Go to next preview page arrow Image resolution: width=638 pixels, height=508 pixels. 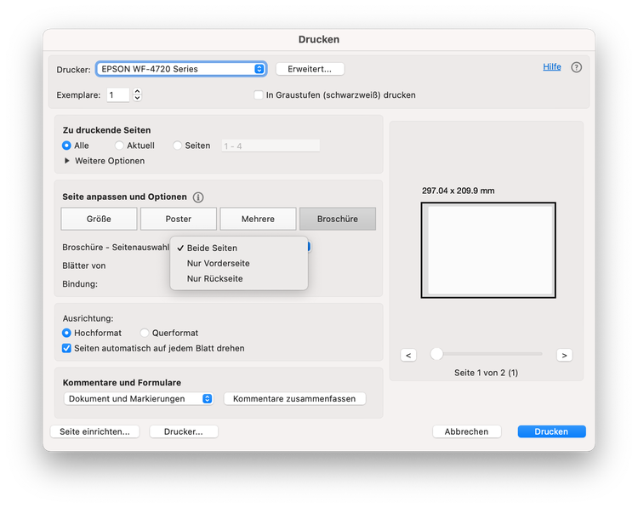coord(564,355)
